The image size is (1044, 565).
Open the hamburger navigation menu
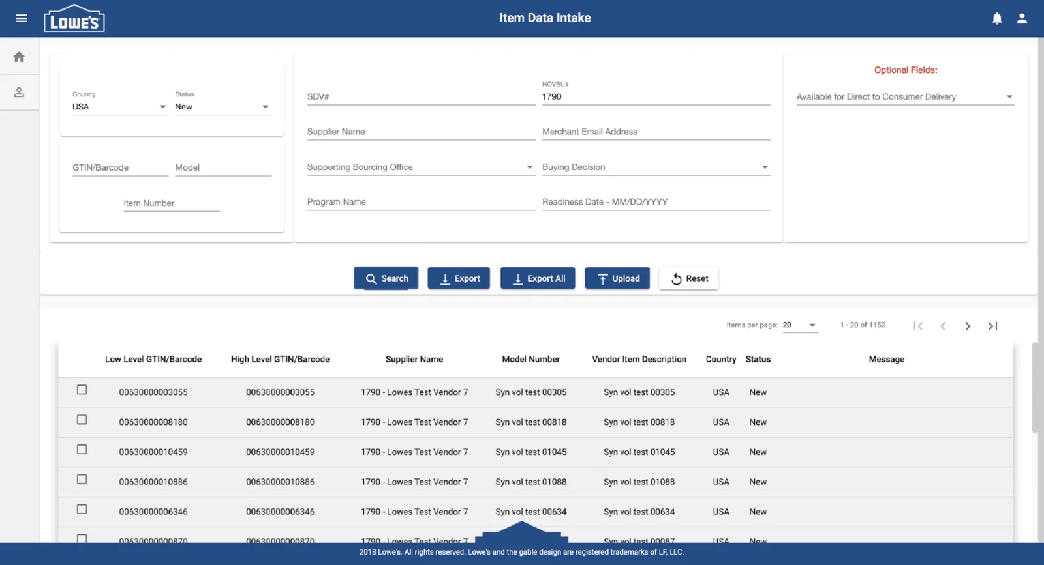22,18
